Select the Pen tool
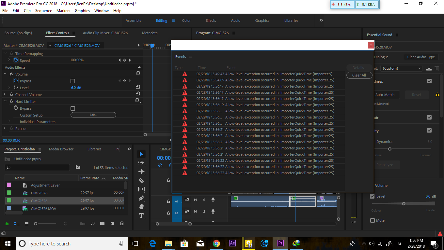The width and height of the screenshot is (444, 250). click(x=141, y=198)
